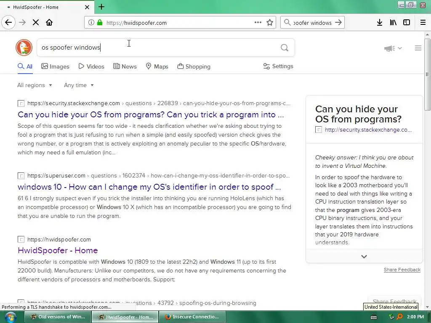Click Firefox search box with 'oofer windows'
431x323 pixels.
coord(312,23)
